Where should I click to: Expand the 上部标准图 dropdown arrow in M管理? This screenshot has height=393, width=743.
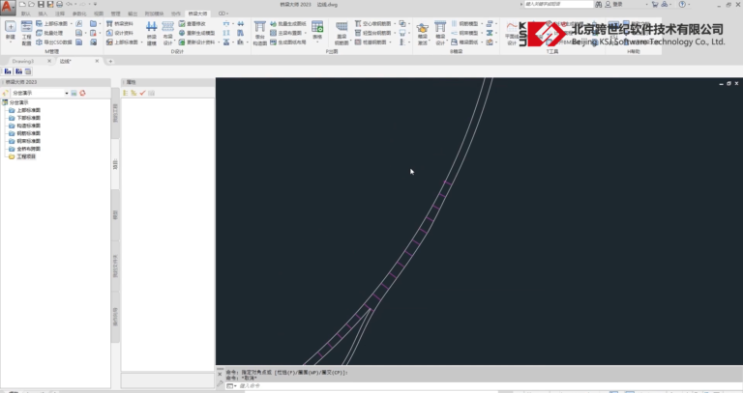coord(71,23)
